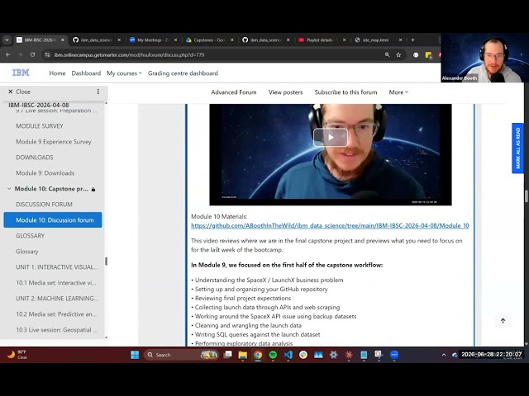
Task: Open Settings gear on the taskbar
Action: [x=333, y=355]
